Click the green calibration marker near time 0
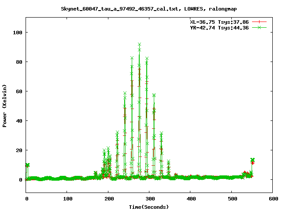The image size is (282, 211). tap(27, 165)
